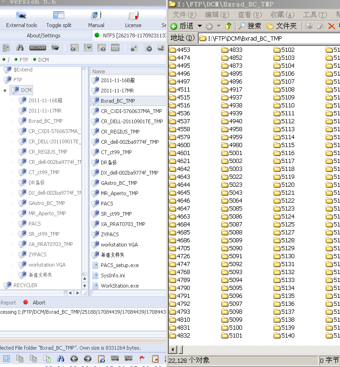This screenshot has width=340, height=367.
Task: Click the red X delete icon in Explorer toolbar
Action: (x=331, y=26)
